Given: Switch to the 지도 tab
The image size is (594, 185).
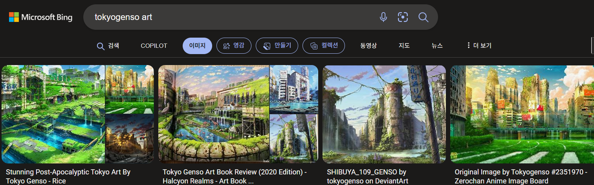Looking at the screenshot, I should (404, 46).
